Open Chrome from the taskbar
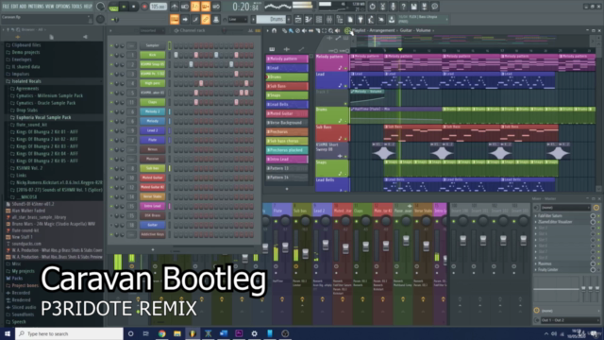Screen dimensions: 604x340 [161, 333]
